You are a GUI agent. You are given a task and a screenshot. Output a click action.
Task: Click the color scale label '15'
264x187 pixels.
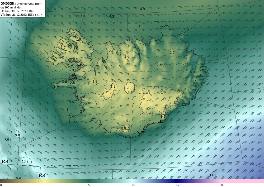(x=177, y=185)
